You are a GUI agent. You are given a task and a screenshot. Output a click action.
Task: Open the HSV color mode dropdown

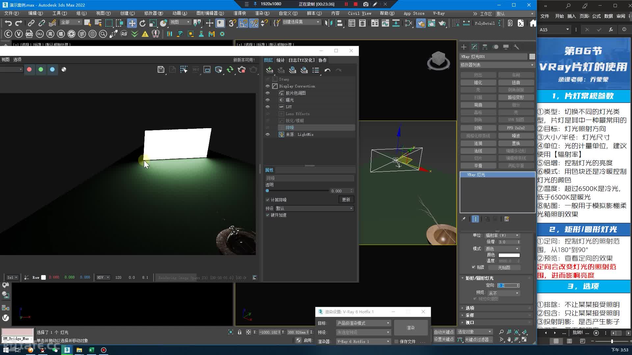(x=103, y=277)
